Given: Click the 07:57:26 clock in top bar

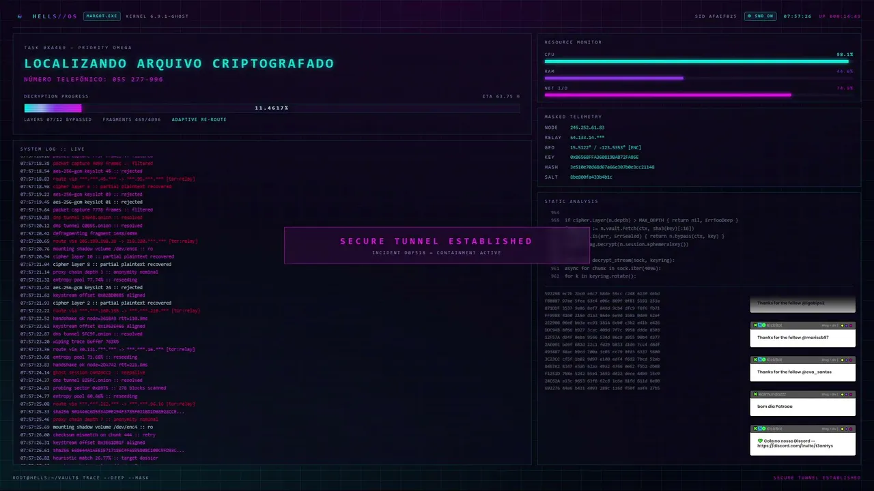Looking at the screenshot, I should pyautogui.click(x=798, y=16).
